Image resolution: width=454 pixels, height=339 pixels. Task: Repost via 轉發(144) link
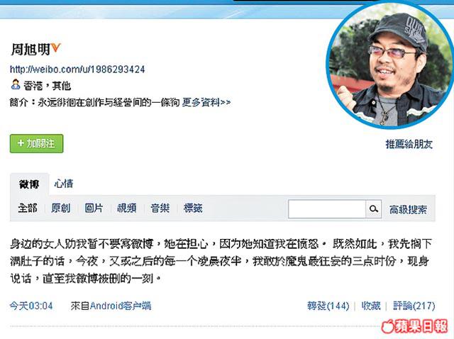point(328,306)
